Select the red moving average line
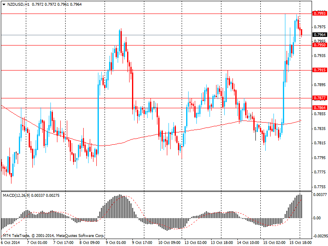Image resolution: width=328 pixels, height=246 pixels. [123, 143]
